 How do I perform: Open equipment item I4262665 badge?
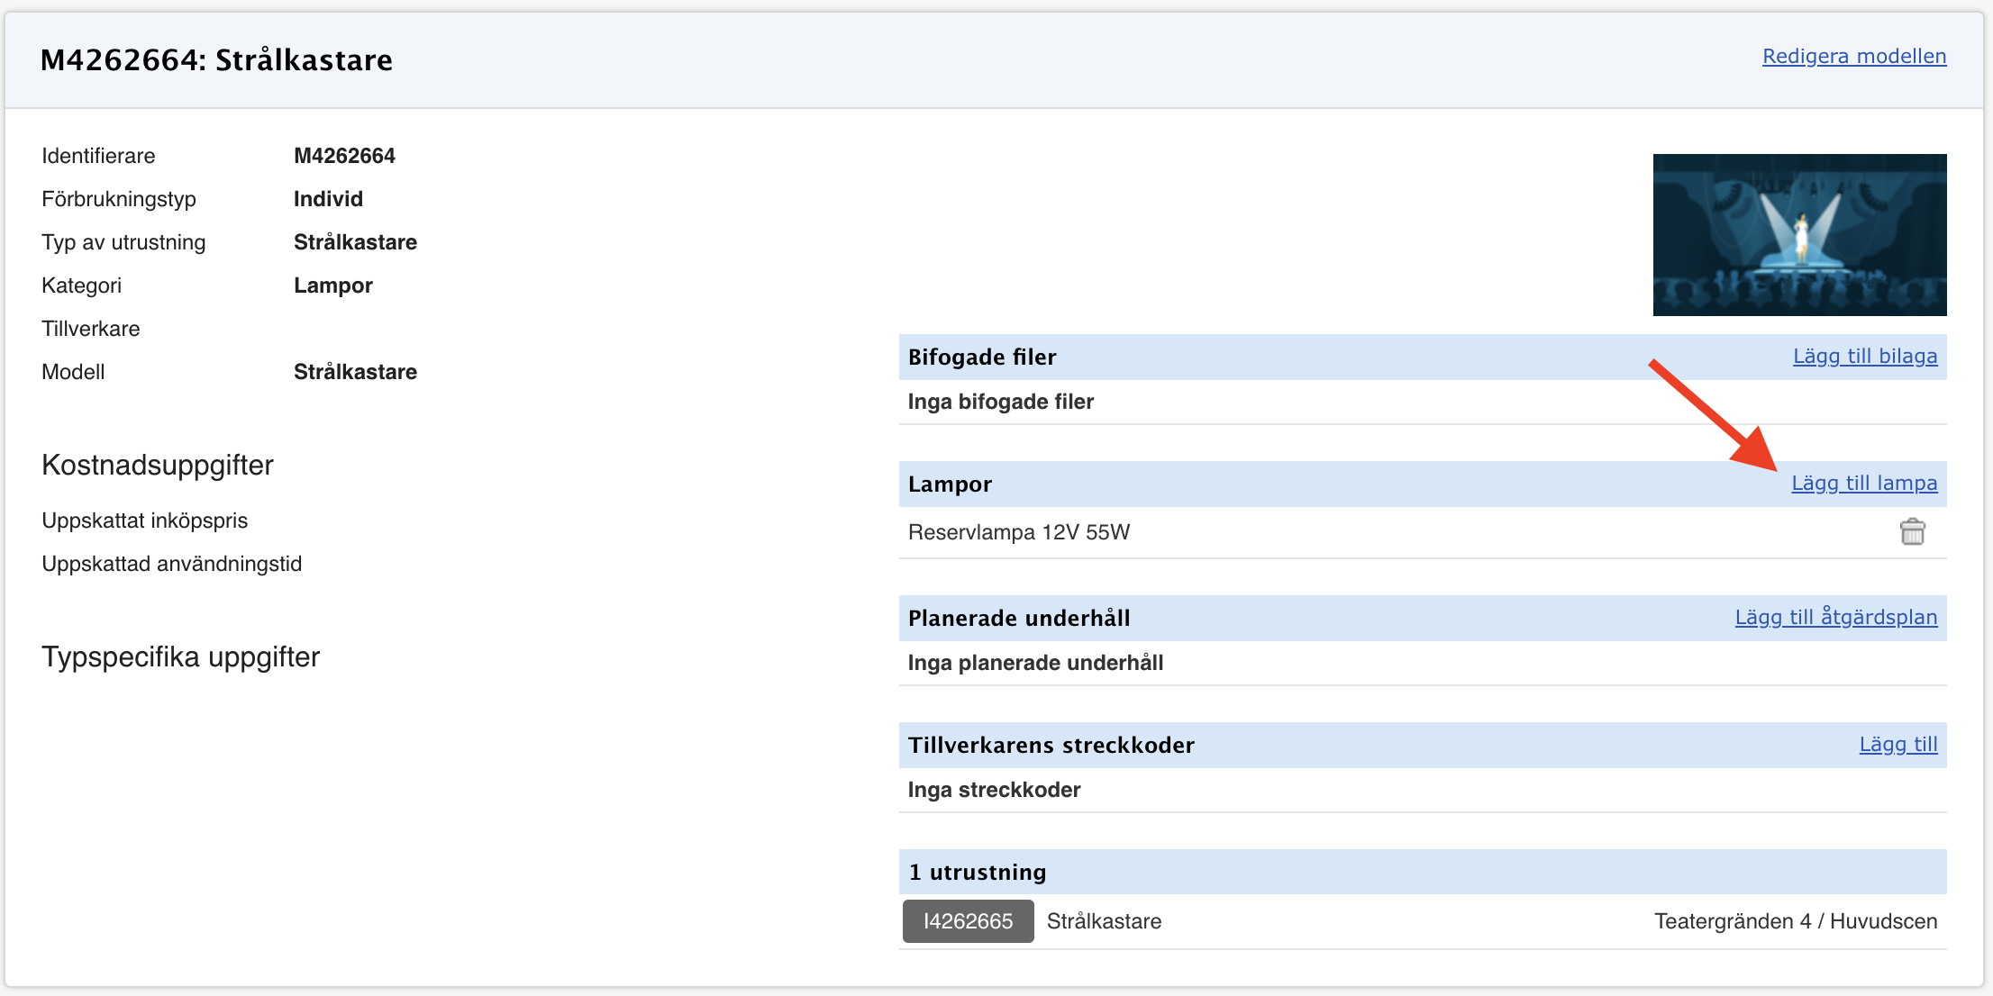tap(968, 921)
